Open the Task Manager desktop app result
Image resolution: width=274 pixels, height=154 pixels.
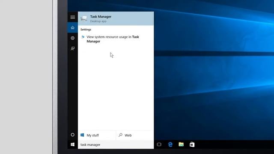pyautogui.click(x=116, y=18)
